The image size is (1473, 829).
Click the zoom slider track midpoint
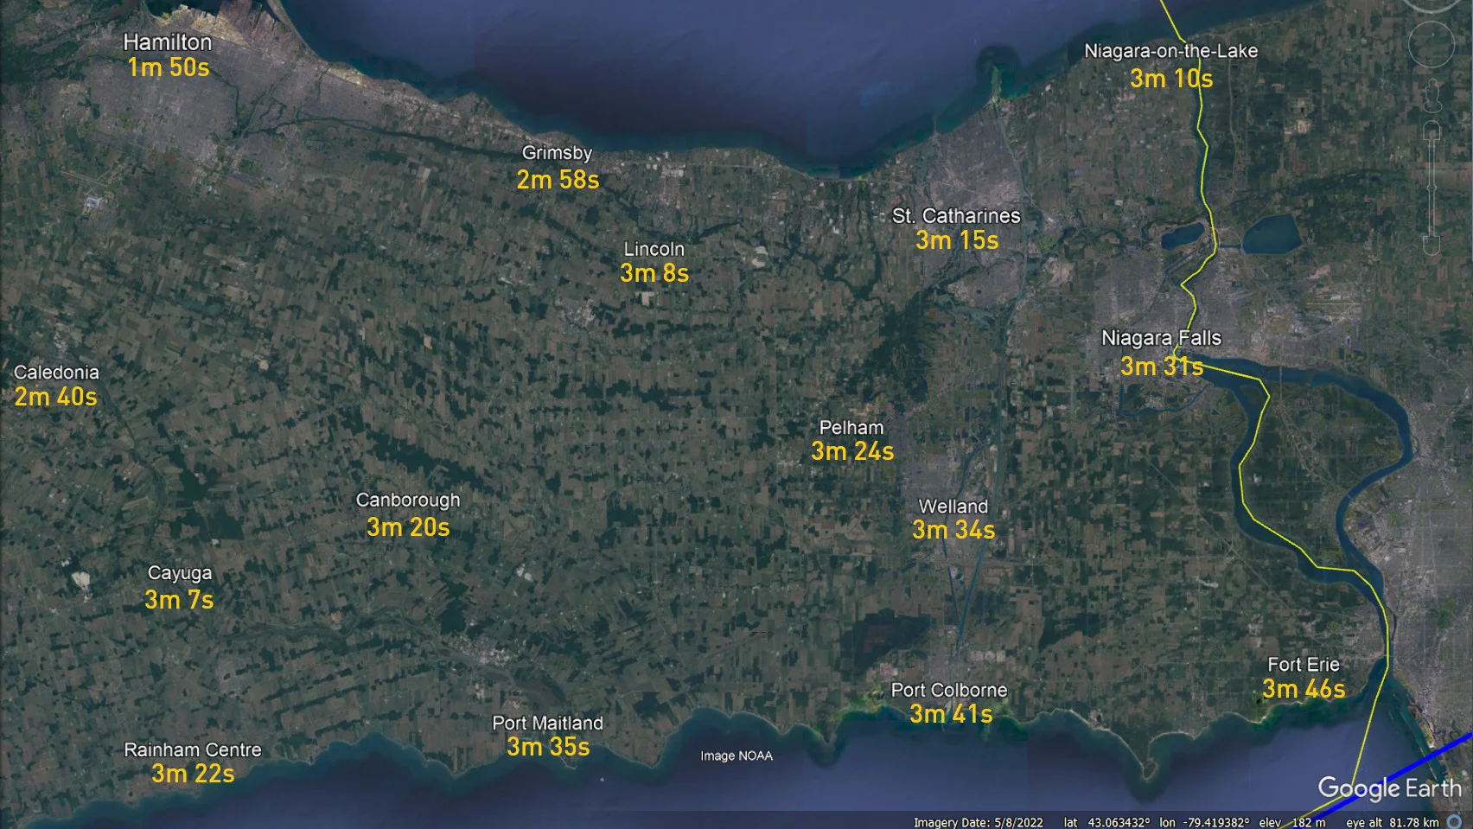point(1432,188)
